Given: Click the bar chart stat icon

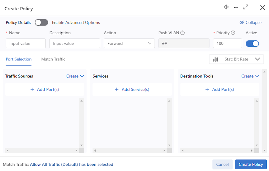Looking at the screenshot, I should (x=215, y=59).
